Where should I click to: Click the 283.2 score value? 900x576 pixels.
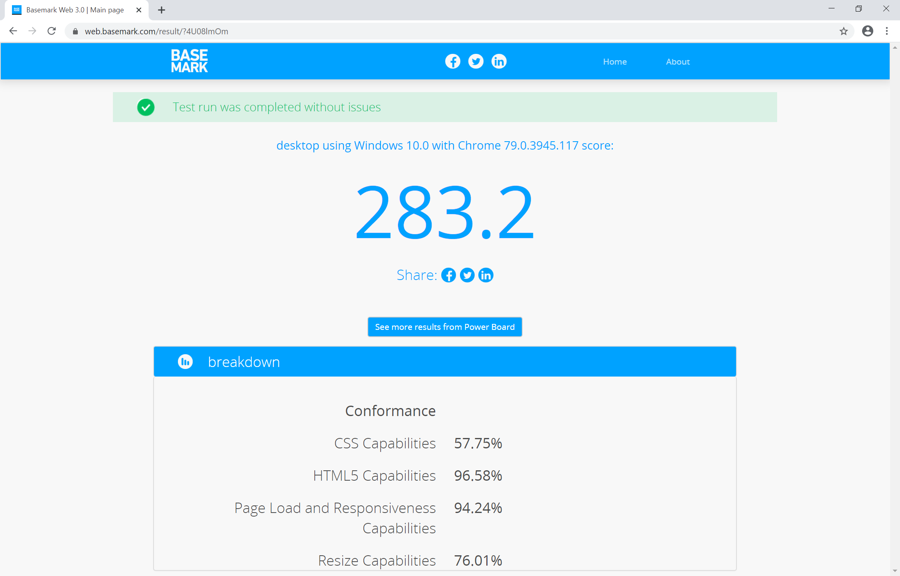[x=445, y=212]
